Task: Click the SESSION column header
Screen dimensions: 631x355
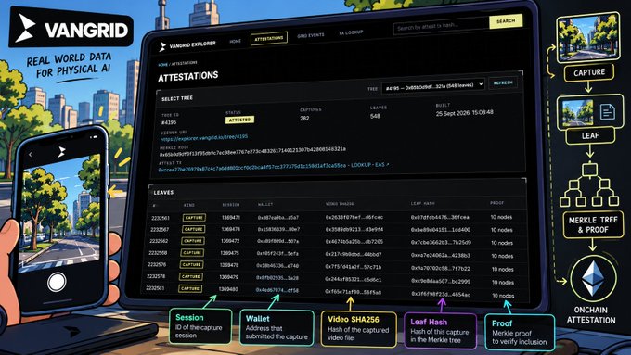Action: coord(231,205)
